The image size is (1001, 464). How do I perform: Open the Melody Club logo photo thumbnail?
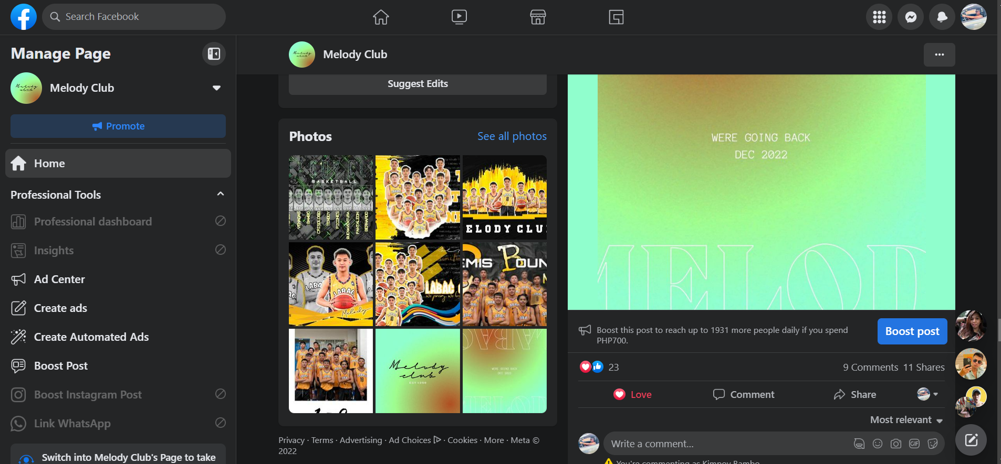418,371
